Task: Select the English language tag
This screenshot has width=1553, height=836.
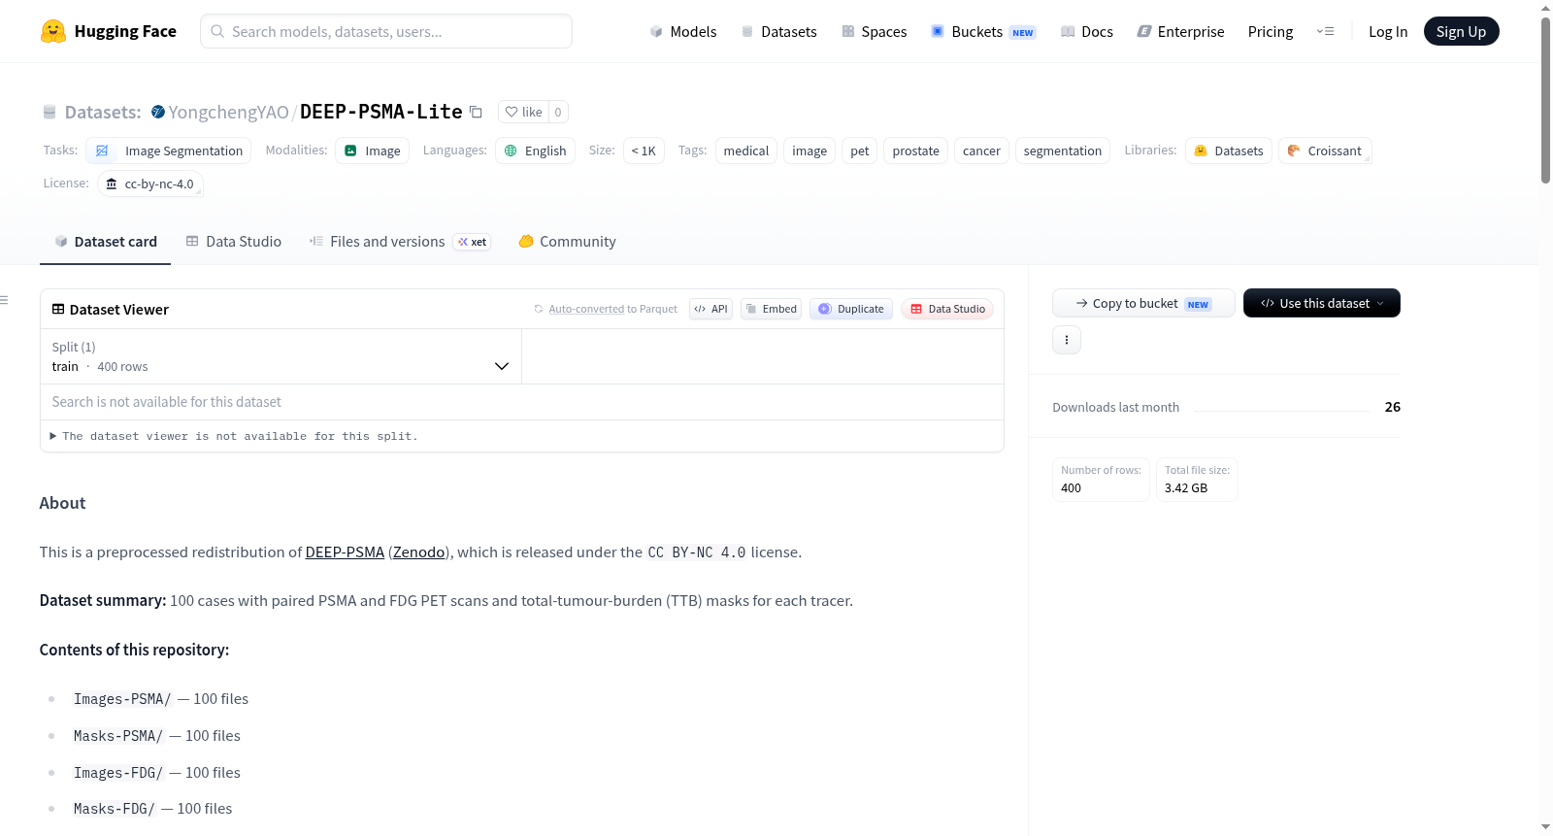Action: point(535,150)
